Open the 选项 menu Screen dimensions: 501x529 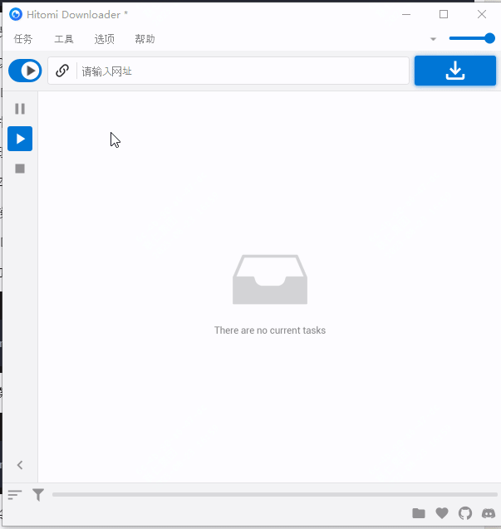coord(105,39)
